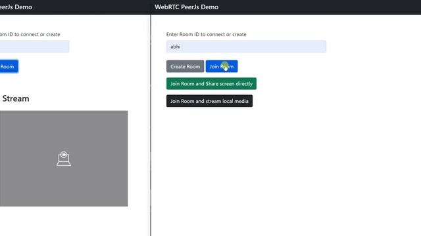This screenshot has width=421, height=236.
Task: Click the 'Enter Room ID to connect or create' label
Action: pos(206,34)
